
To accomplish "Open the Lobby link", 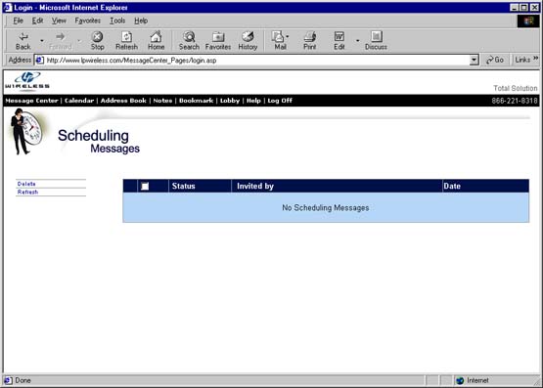I will [x=230, y=101].
